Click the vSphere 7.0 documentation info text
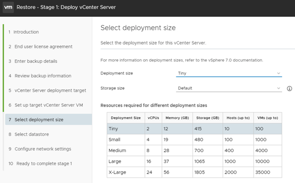Viewport: 295px width, 183px height. click(182, 60)
